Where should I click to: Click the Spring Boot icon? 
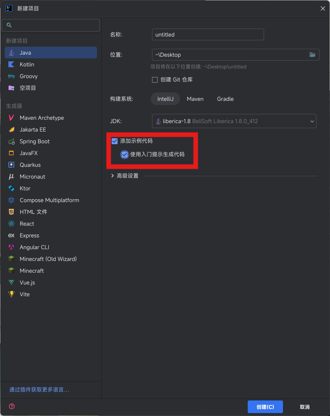tap(11, 141)
